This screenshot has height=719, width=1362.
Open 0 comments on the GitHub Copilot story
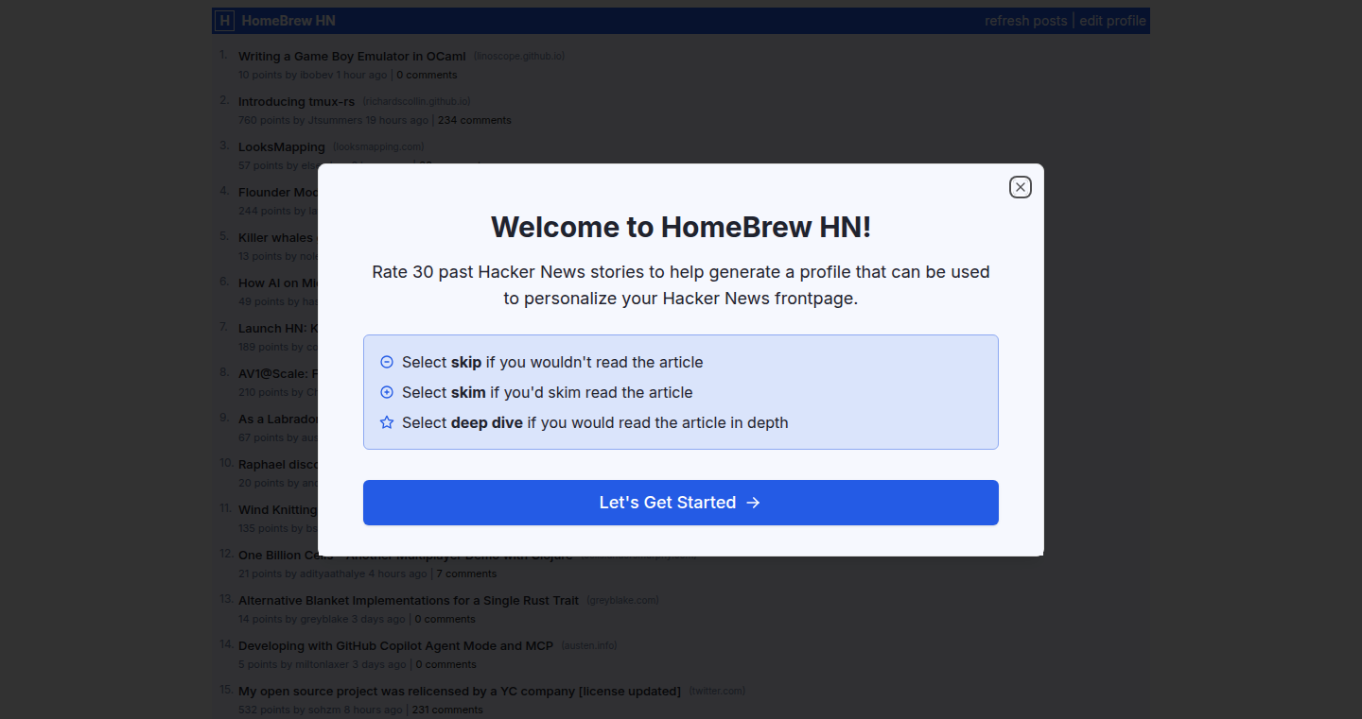click(x=446, y=664)
